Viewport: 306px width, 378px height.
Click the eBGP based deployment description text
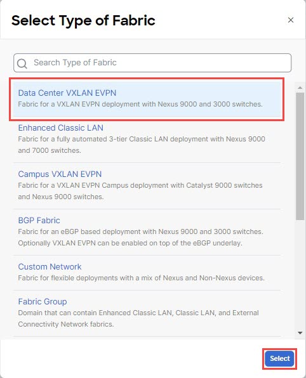(x=141, y=237)
